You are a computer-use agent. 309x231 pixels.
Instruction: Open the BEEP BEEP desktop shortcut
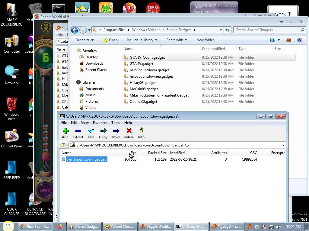(12, 170)
